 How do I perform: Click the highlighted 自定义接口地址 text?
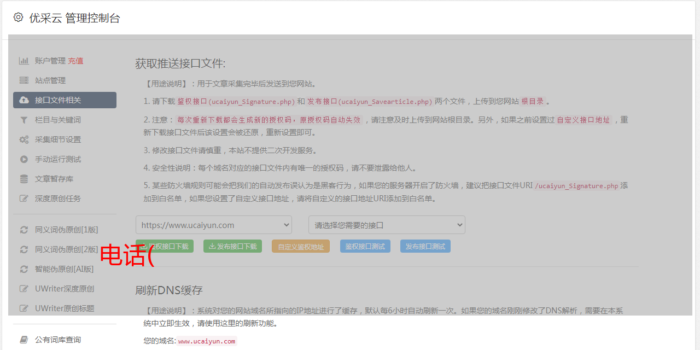584,120
